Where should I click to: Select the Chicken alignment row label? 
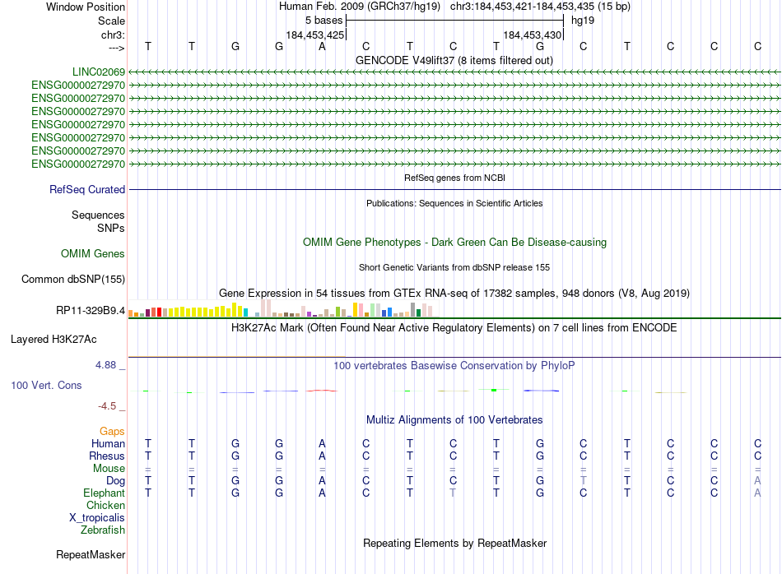coord(105,505)
